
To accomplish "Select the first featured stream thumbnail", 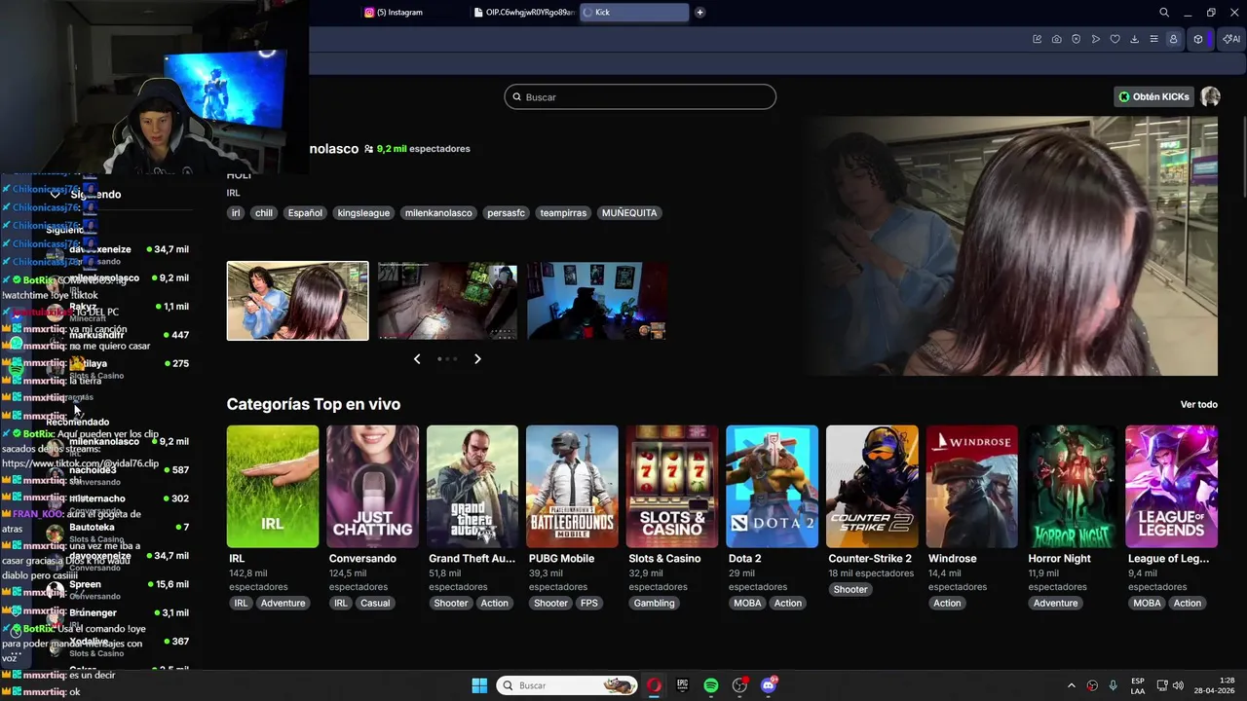I will pos(298,301).
